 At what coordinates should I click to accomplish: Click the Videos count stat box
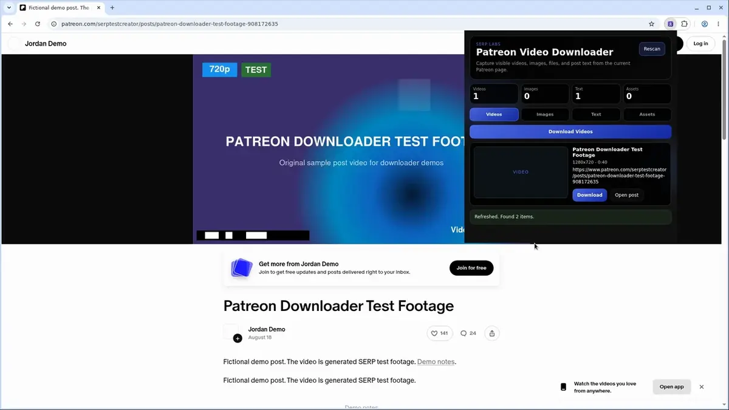coord(494,94)
